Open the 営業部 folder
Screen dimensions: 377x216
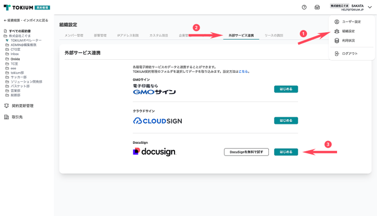point(15,91)
